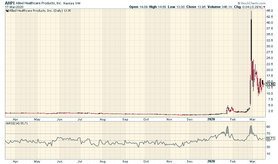Click the 'Mar' label on the price chart axis
Viewport: 278px width, 164px height.
pyautogui.click(x=252, y=119)
